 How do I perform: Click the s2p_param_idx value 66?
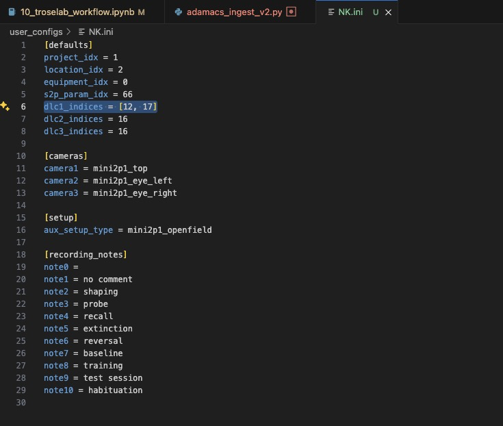click(x=127, y=95)
